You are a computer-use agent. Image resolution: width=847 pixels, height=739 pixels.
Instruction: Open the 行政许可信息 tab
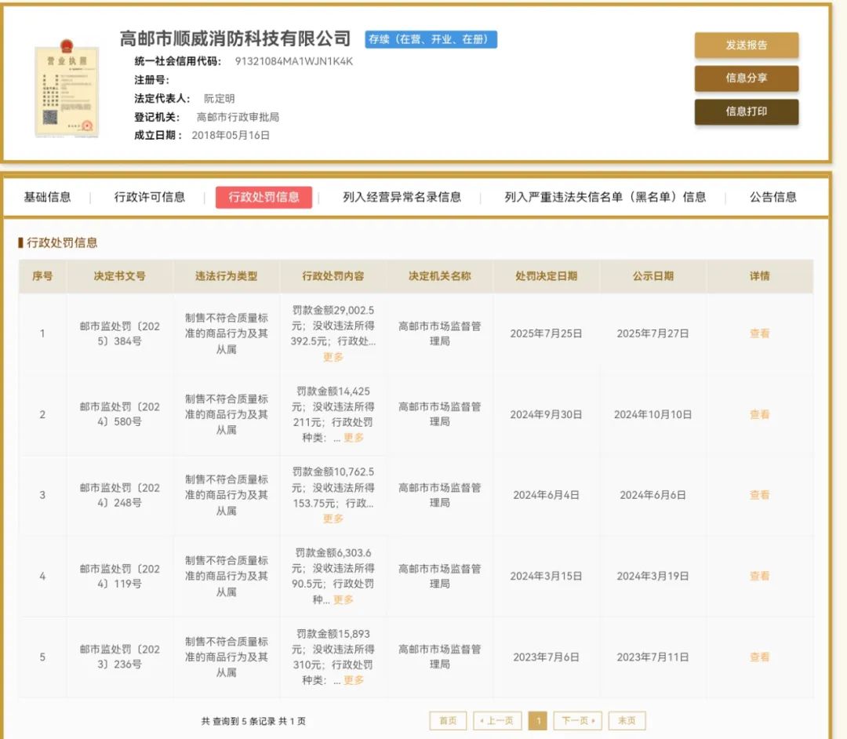[150, 198]
